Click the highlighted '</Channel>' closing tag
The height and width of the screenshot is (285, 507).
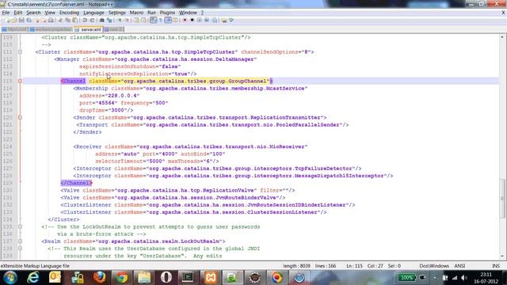tap(76, 183)
